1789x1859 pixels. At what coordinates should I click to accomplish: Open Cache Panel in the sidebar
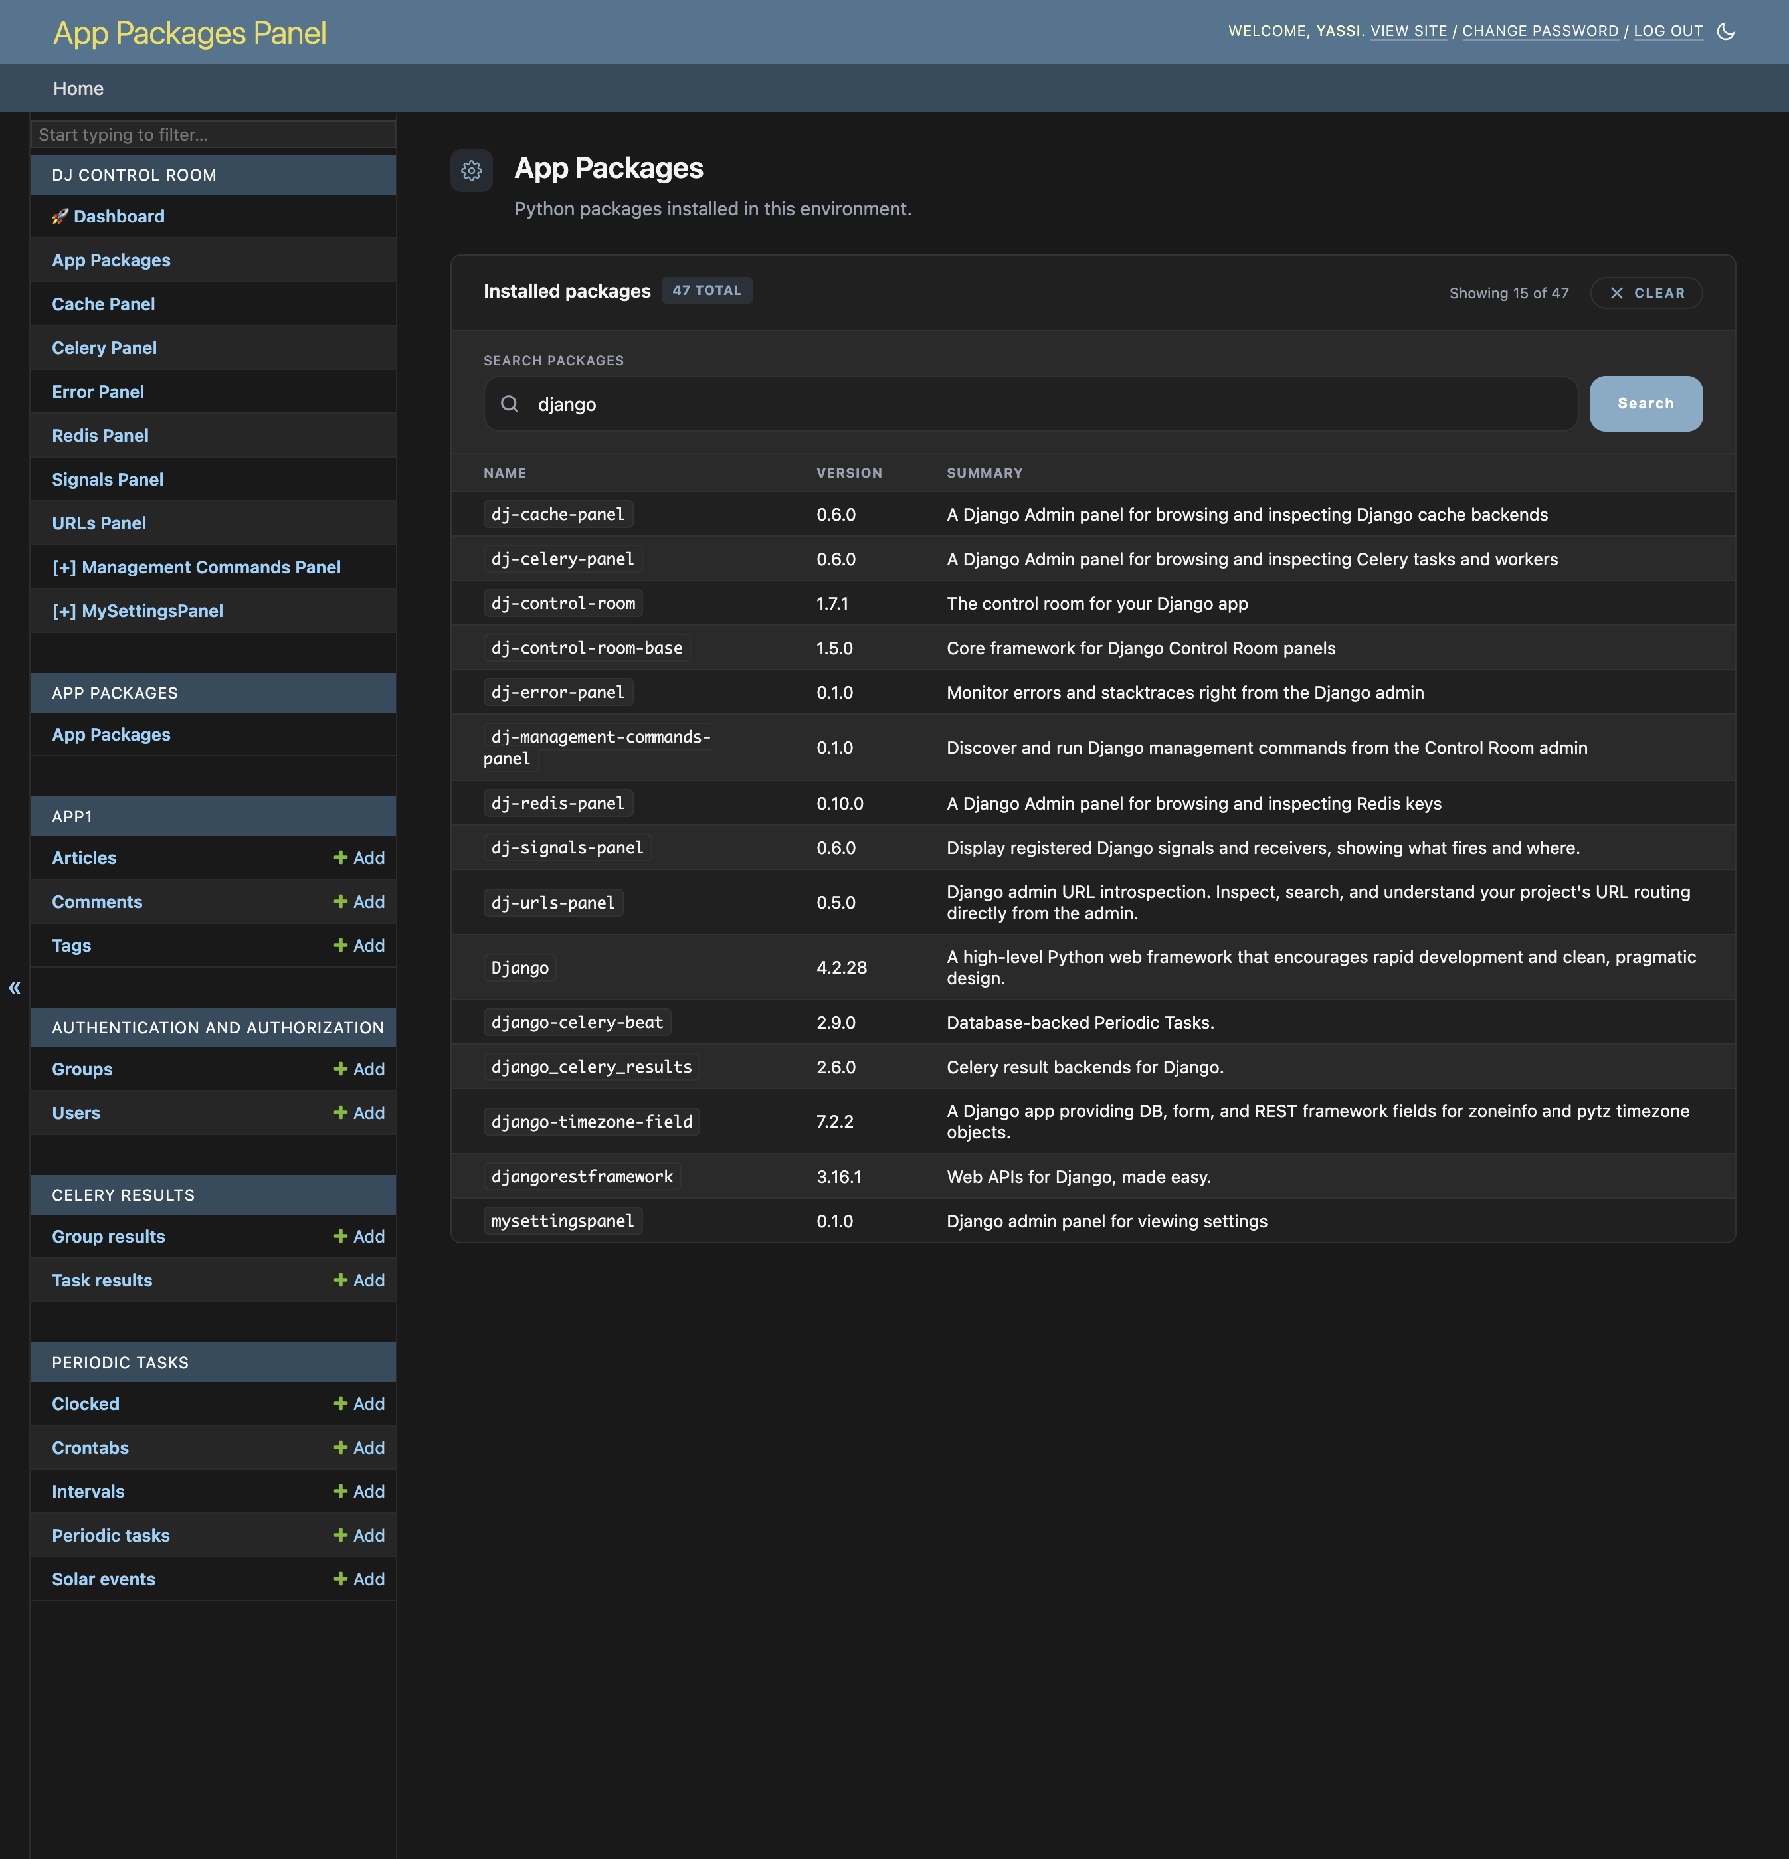coord(104,304)
